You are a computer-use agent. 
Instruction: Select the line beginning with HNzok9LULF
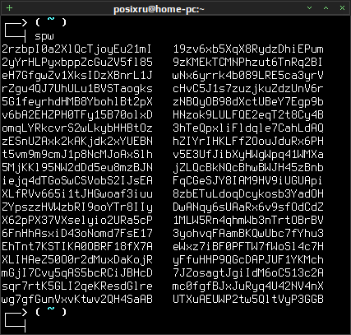248,115
